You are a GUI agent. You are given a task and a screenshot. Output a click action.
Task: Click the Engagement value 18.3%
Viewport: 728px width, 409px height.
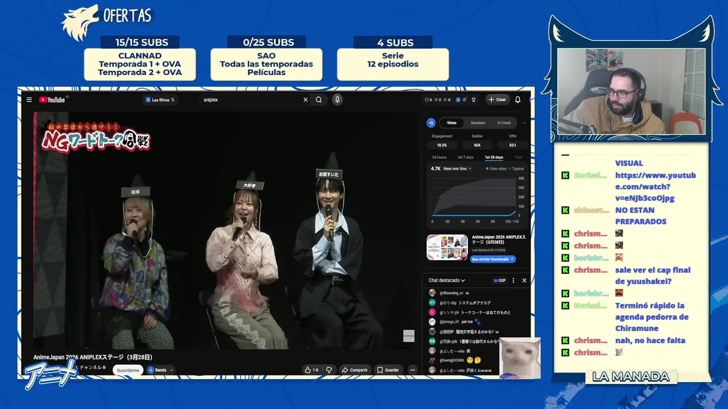click(x=442, y=145)
